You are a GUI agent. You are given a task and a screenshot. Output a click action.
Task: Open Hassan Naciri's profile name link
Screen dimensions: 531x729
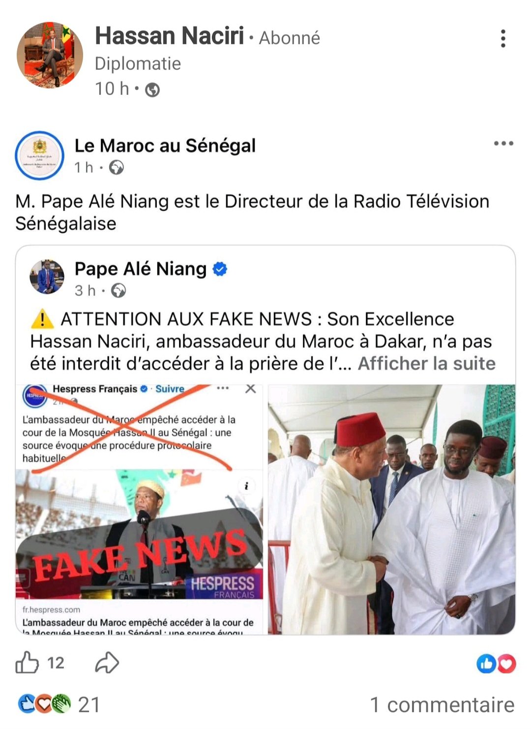click(170, 36)
